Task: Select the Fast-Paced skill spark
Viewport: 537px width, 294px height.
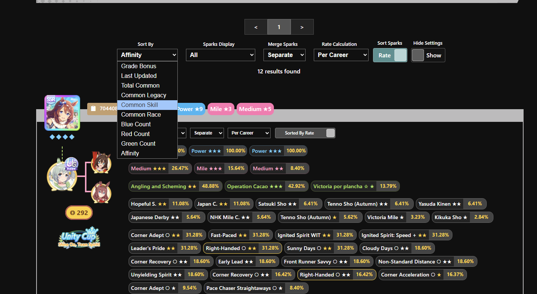Action: (240, 235)
